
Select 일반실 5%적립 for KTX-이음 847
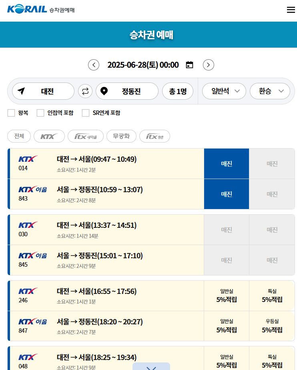[x=227, y=326]
